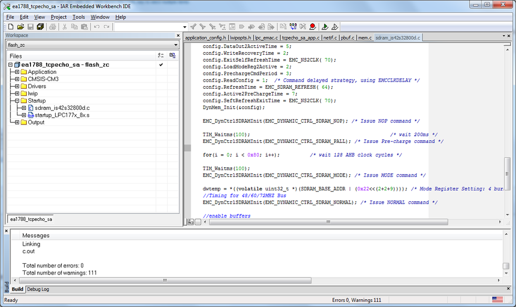Switch to netif.c tab
This screenshot has height=307, width=516.
tap(330, 38)
